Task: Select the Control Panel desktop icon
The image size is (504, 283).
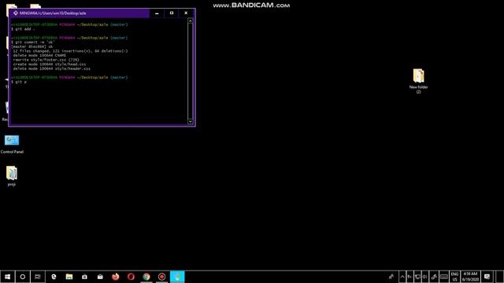Action: 12,145
